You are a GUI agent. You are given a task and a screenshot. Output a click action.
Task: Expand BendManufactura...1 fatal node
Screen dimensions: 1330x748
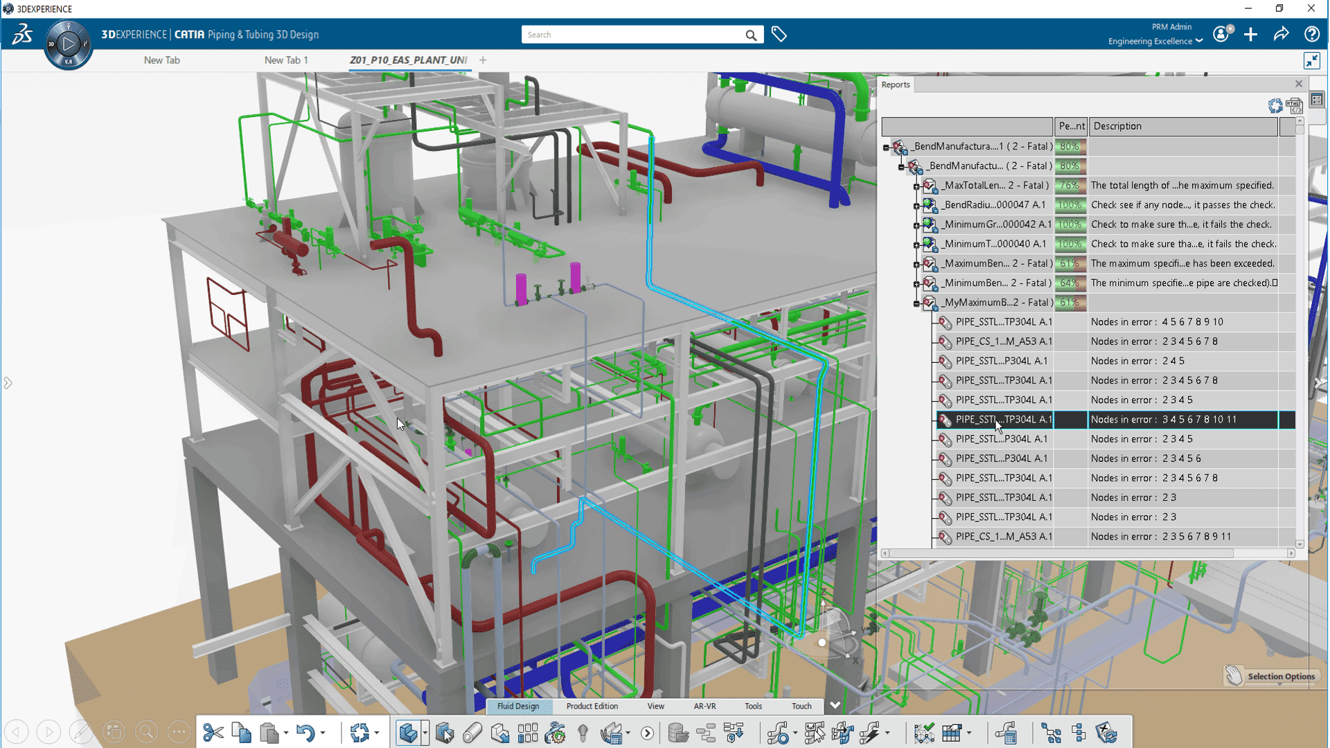point(887,146)
